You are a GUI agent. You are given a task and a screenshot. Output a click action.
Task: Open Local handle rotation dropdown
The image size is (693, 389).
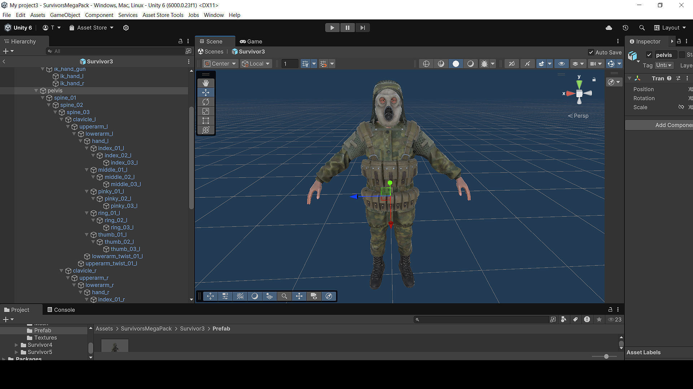(x=256, y=64)
